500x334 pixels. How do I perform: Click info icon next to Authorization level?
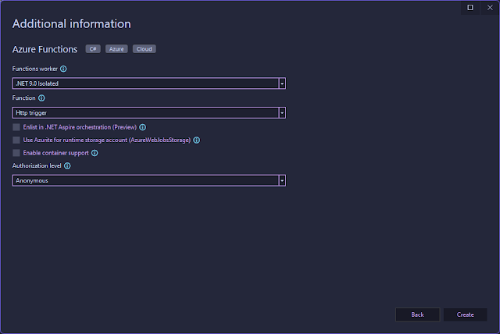[67, 166]
